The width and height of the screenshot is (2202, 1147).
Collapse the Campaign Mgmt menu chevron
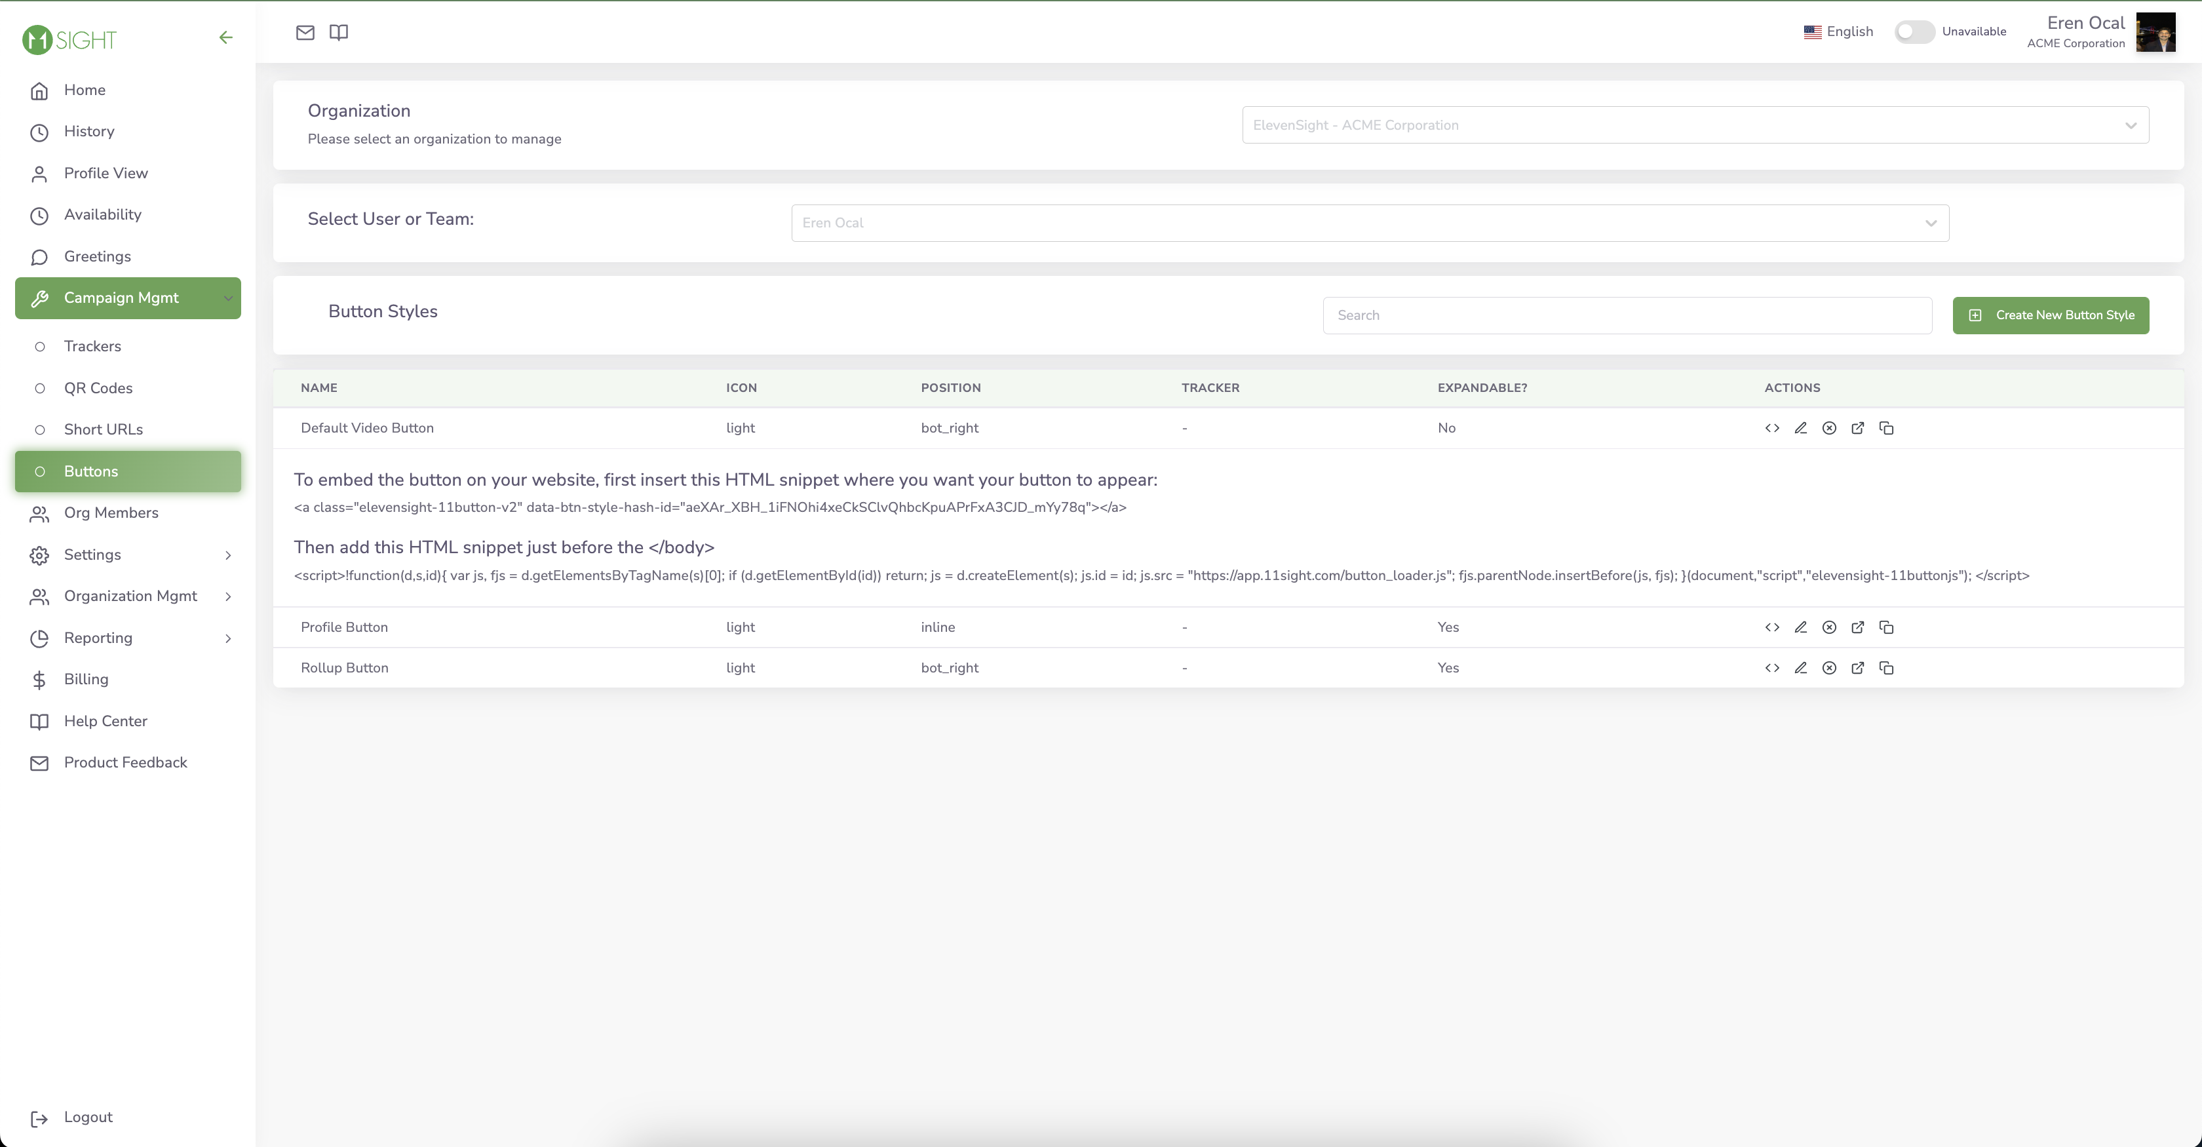(228, 298)
